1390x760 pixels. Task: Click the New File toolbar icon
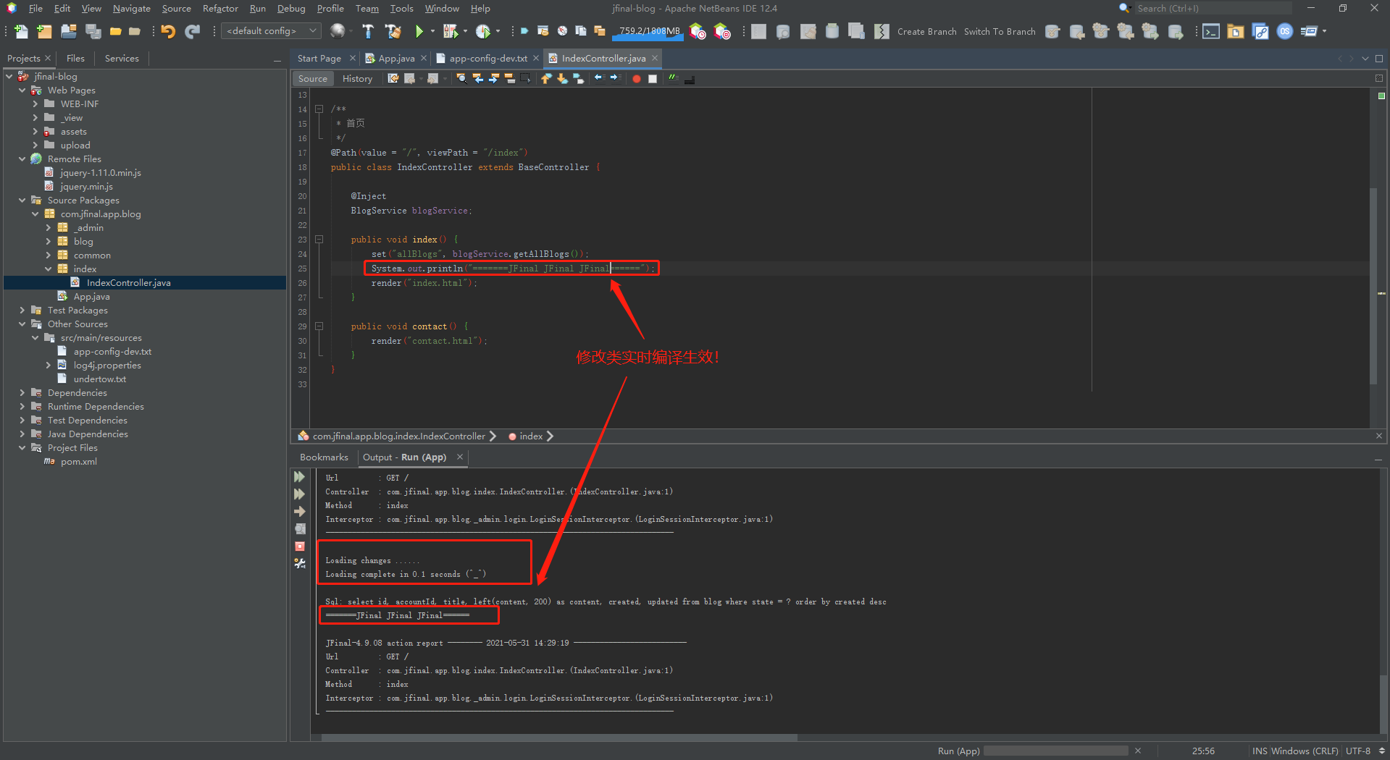click(x=22, y=31)
